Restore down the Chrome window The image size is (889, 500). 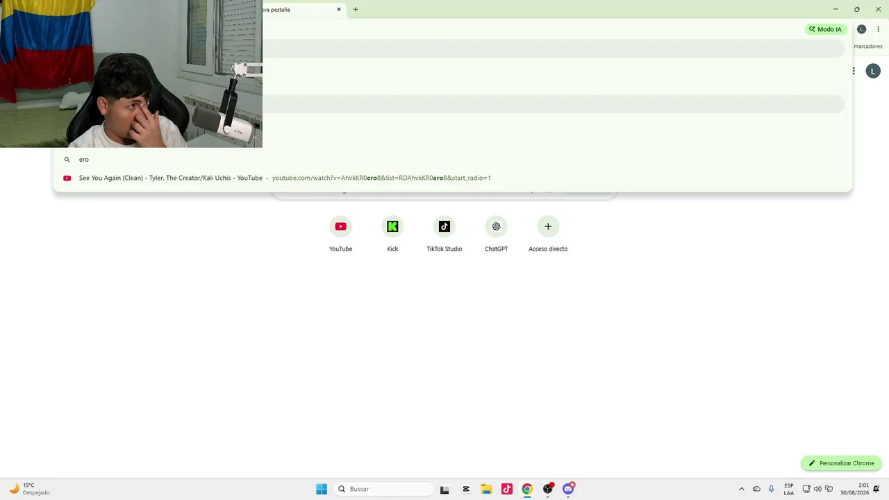click(856, 9)
